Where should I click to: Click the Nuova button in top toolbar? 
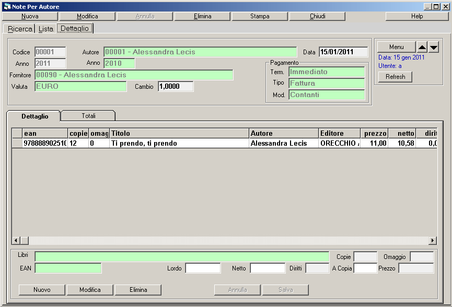pyautogui.click(x=30, y=16)
